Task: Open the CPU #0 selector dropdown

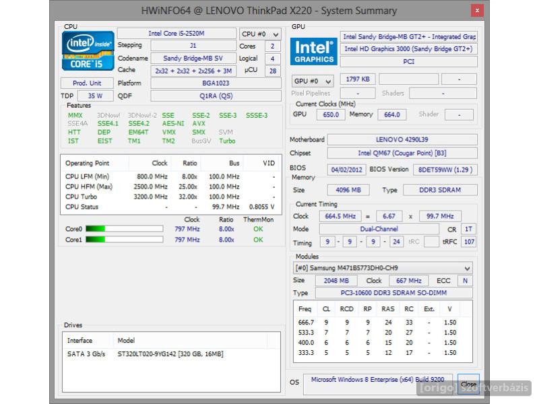Action: click(260, 34)
